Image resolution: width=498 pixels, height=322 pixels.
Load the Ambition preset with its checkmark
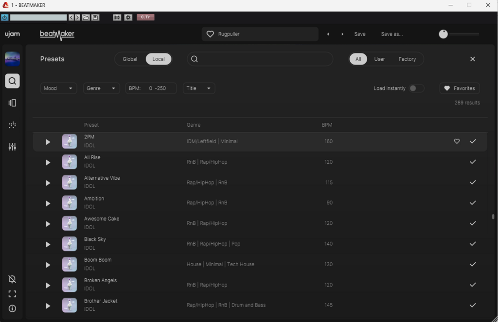pyautogui.click(x=473, y=203)
